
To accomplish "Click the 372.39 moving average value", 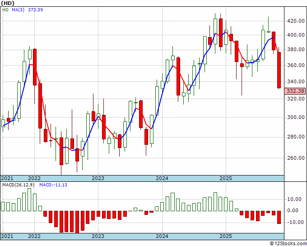I will [35, 9].
